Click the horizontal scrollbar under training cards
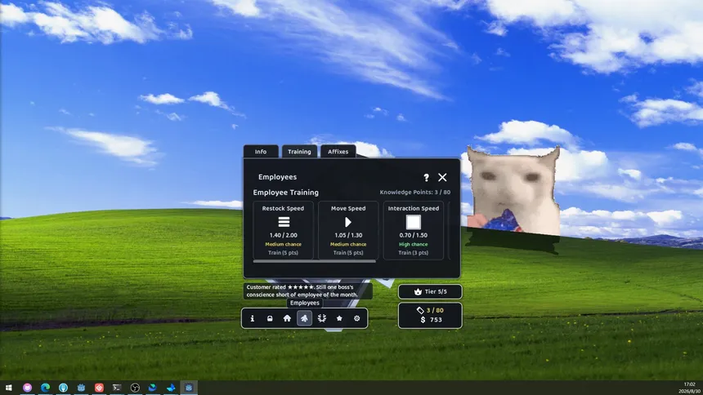 tap(314, 261)
